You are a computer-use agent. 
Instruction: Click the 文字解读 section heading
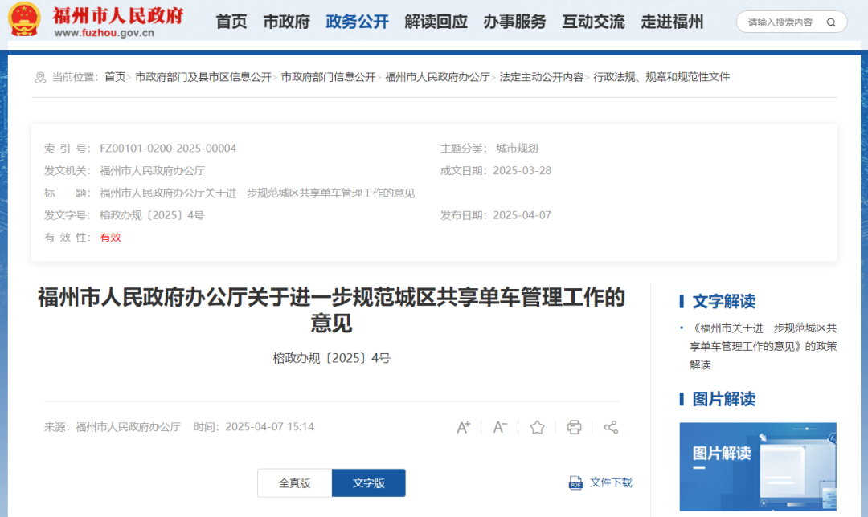pos(723,301)
